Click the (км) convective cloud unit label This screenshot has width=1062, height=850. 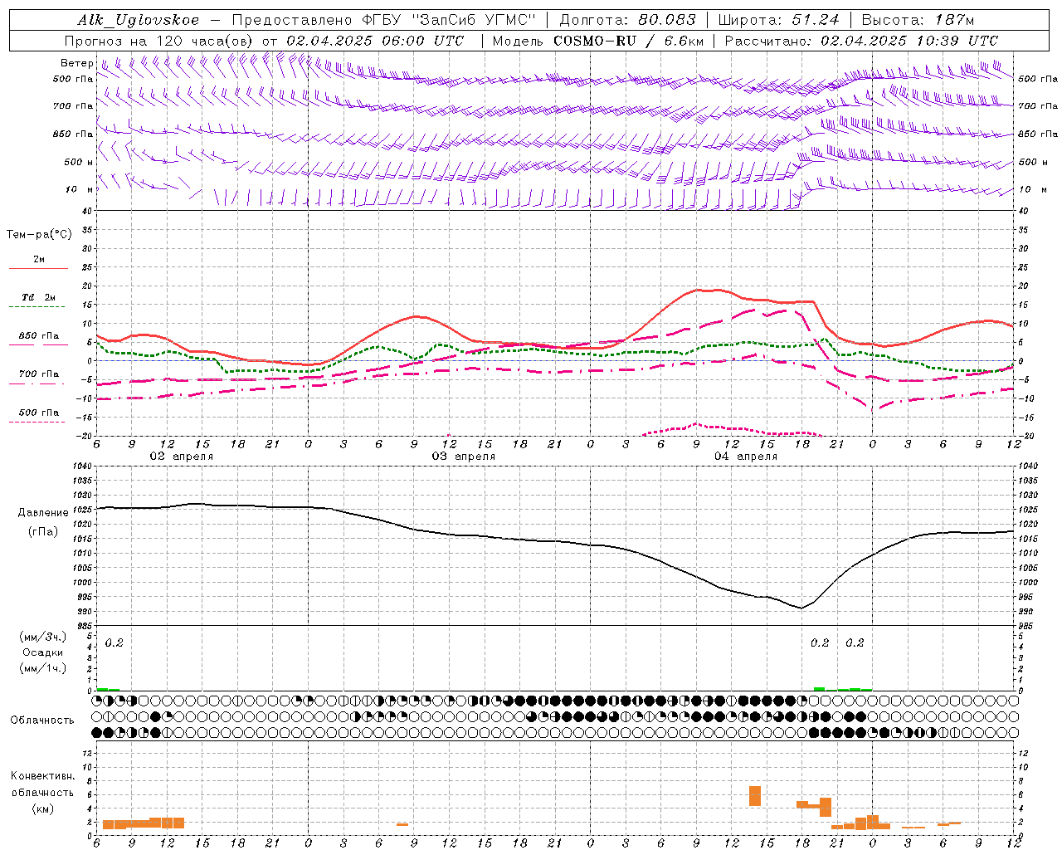(x=42, y=808)
